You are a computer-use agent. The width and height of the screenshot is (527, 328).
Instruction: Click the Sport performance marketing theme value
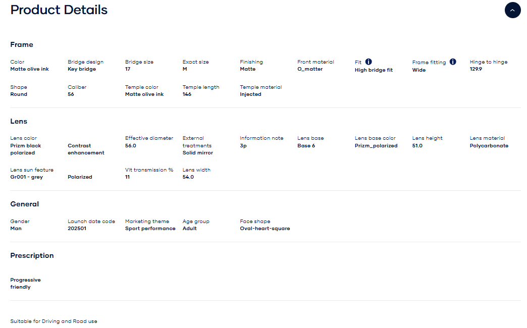(x=150, y=229)
